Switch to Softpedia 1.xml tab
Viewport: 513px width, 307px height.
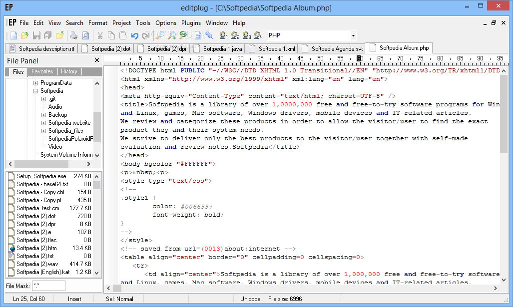point(272,49)
